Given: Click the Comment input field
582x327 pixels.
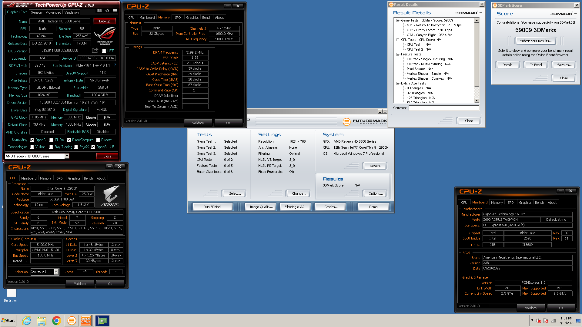Looking at the screenshot, I should click(x=444, y=108).
